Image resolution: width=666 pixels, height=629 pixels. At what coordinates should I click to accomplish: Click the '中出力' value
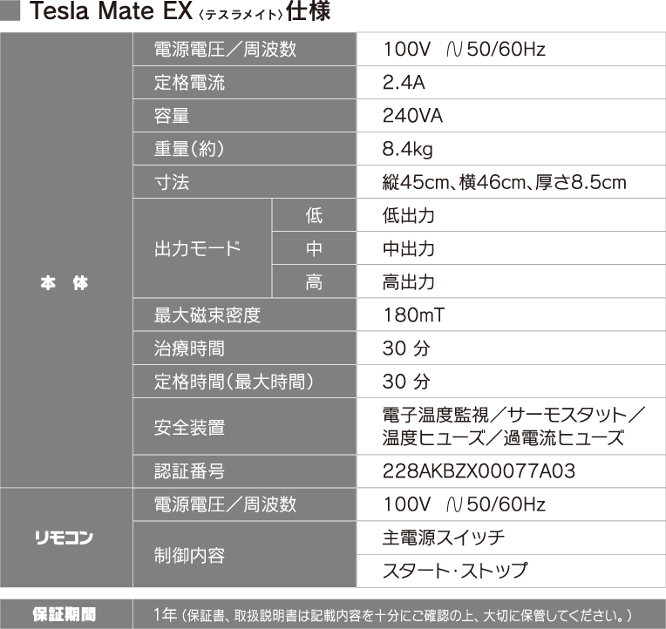(x=408, y=248)
